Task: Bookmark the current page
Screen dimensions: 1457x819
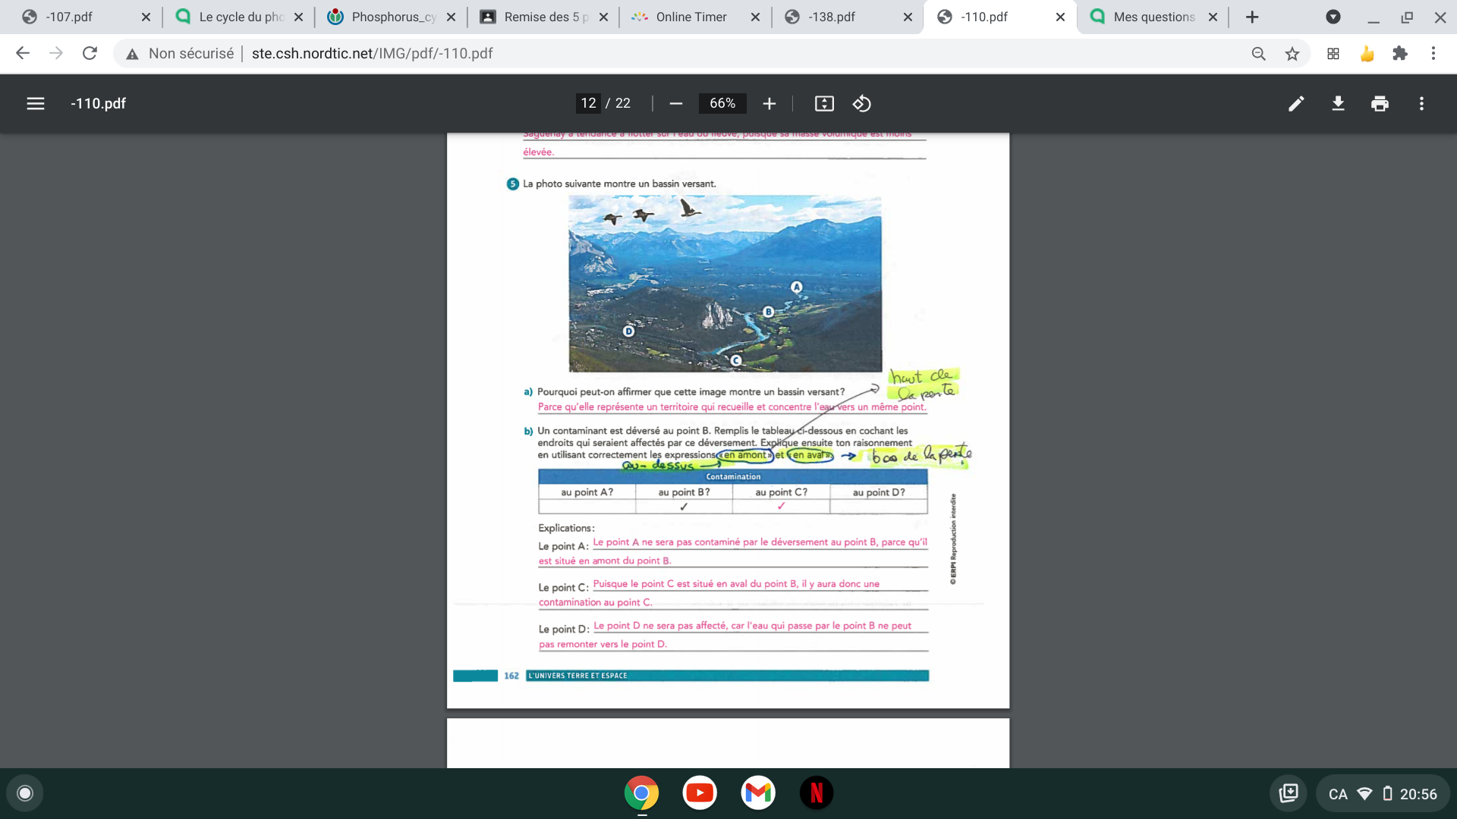Action: click(x=1292, y=53)
